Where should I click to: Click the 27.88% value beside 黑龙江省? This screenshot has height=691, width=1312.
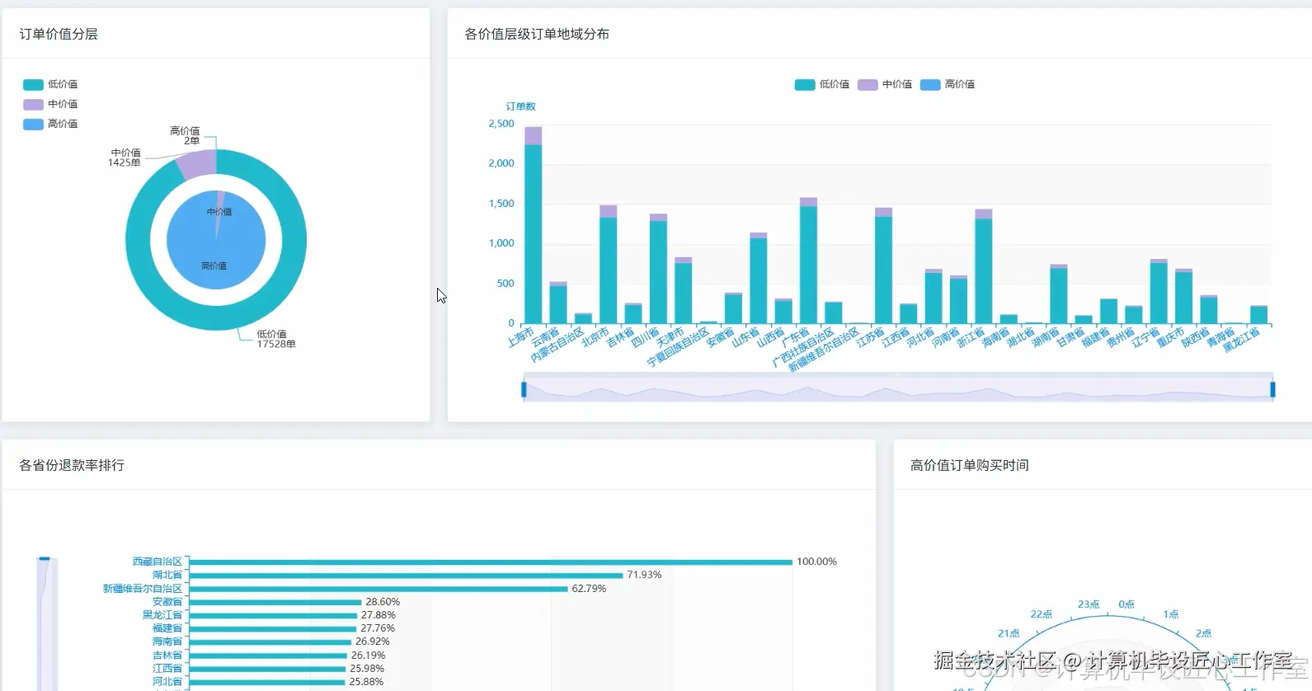point(379,615)
